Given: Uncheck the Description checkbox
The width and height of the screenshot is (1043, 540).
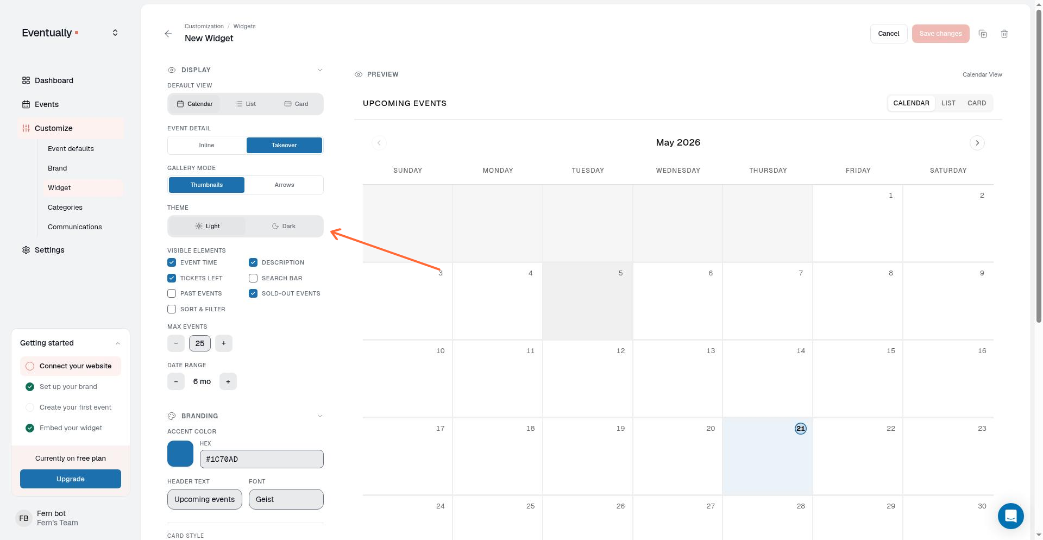Looking at the screenshot, I should [x=253, y=262].
